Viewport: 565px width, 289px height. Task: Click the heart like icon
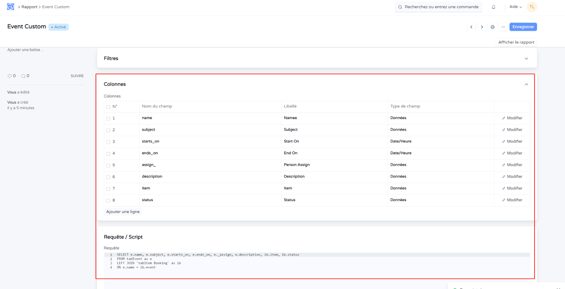(x=10, y=76)
